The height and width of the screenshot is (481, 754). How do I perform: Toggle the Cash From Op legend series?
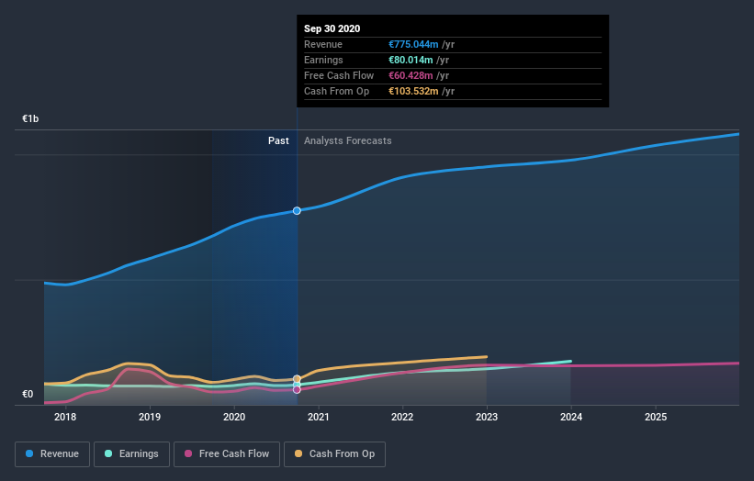pos(334,454)
